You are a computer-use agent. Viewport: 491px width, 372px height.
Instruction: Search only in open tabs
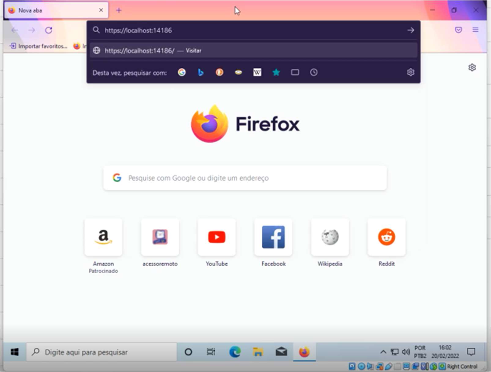click(x=295, y=72)
